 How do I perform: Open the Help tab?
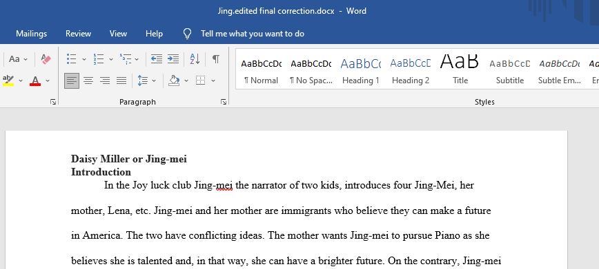154,34
